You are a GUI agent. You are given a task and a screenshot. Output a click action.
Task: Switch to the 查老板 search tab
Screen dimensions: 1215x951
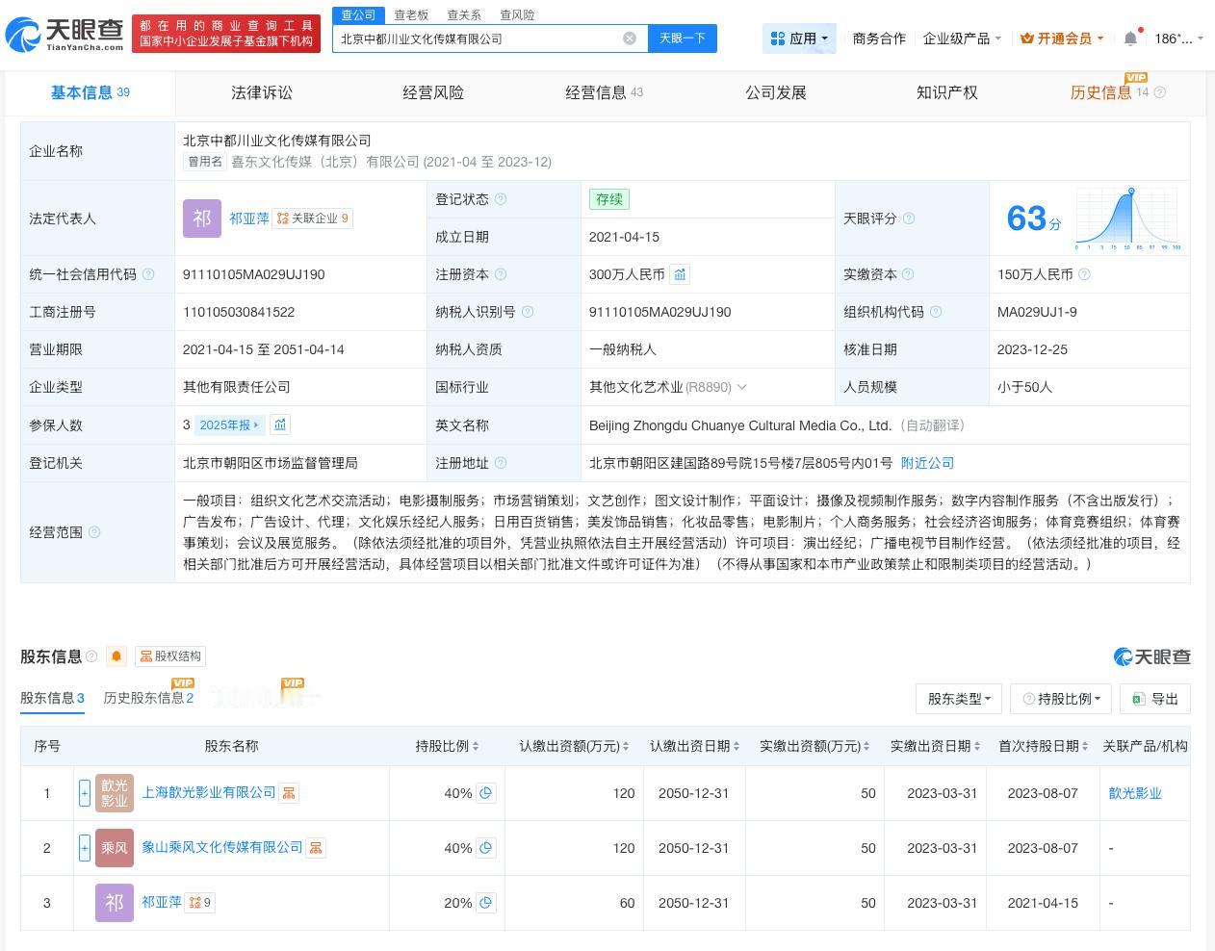411,15
